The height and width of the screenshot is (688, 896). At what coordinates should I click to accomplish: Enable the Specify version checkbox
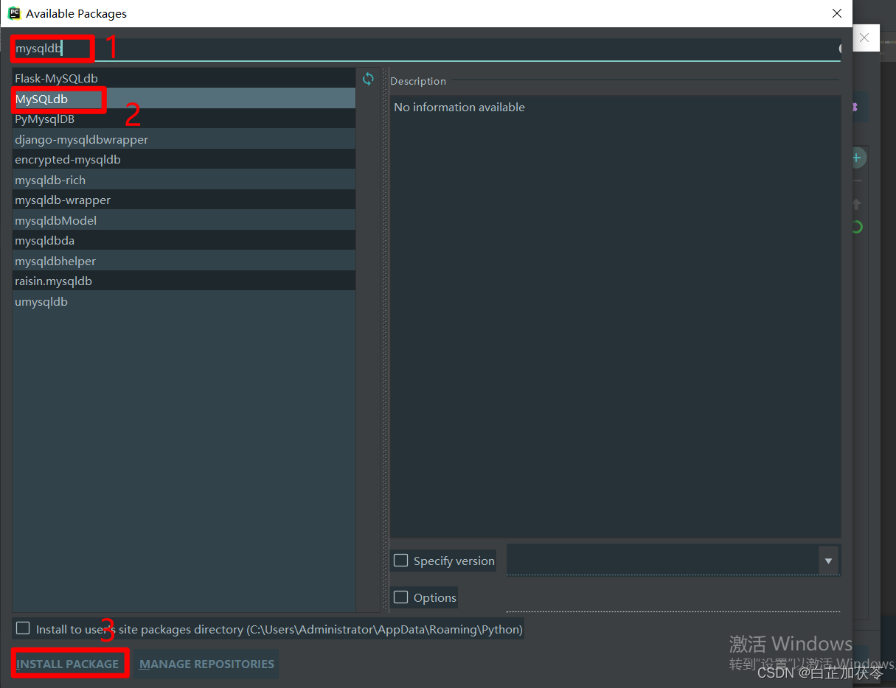click(x=400, y=561)
